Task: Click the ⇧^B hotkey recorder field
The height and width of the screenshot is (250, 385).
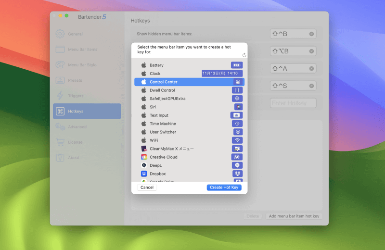Action: [293, 34]
